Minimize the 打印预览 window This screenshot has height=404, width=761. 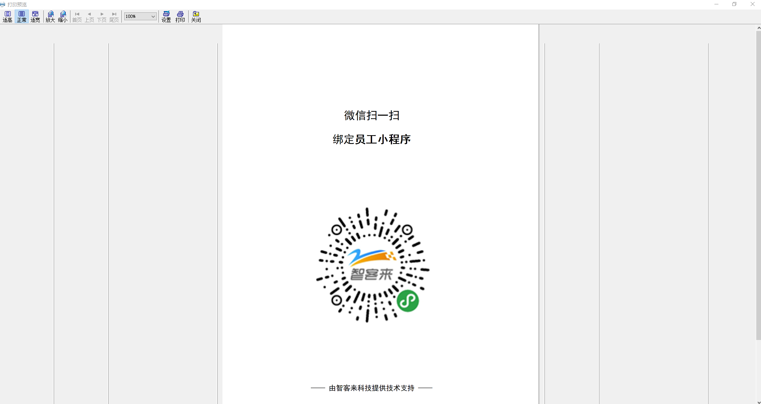pyautogui.click(x=716, y=4)
